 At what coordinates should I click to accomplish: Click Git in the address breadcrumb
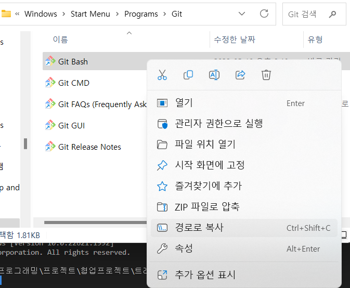pos(177,14)
